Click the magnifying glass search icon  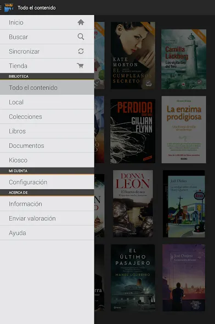81,37
